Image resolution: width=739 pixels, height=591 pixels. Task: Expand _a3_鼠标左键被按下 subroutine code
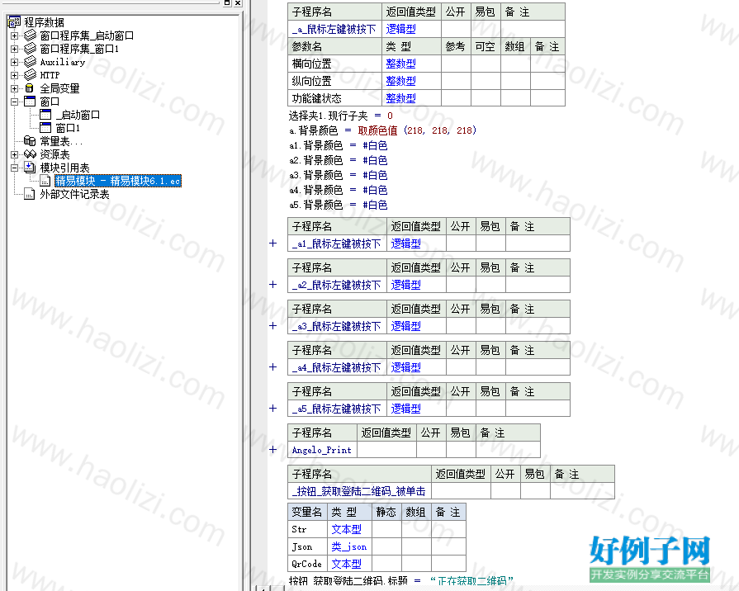pos(272,326)
